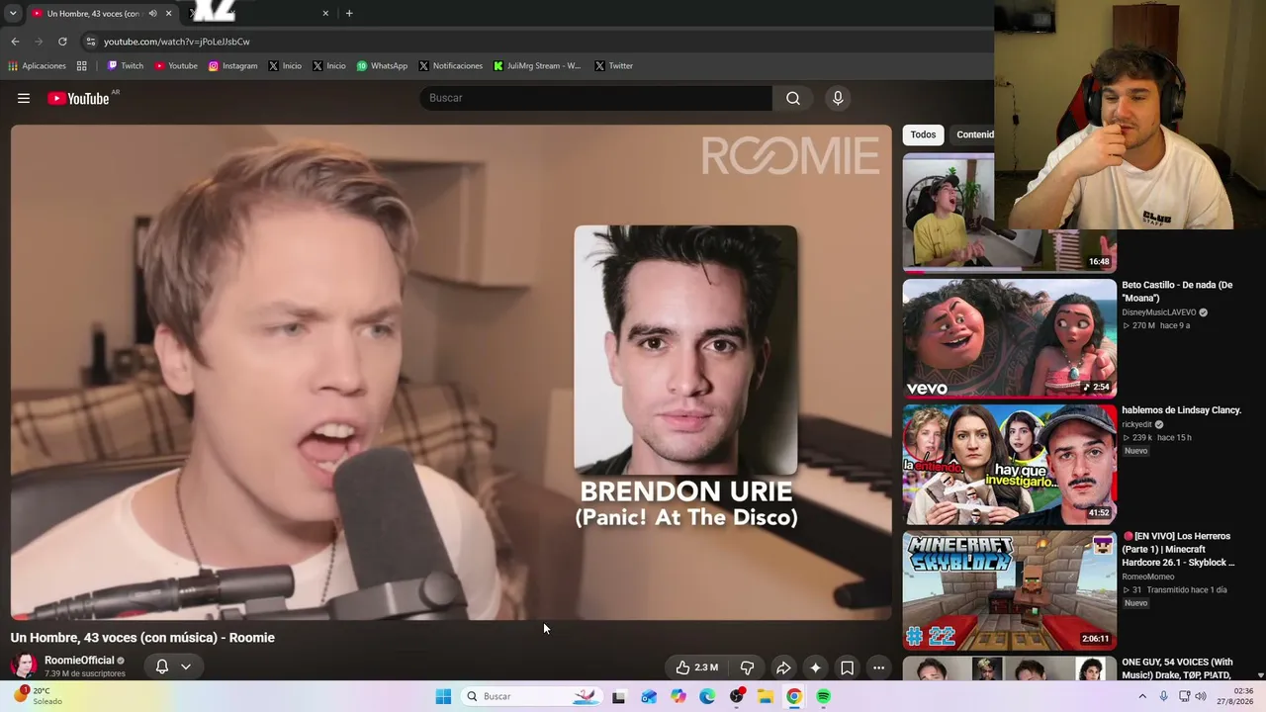
Task: Open the Instagram bookmark
Action: click(x=232, y=66)
